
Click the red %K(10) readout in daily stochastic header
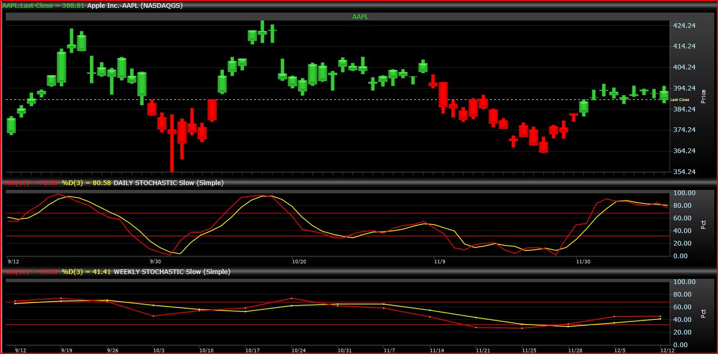(x=31, y=183)
